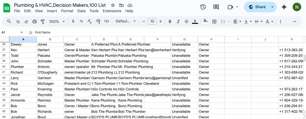Open the Google Sheets home icon
The image size is (306, 119).
pyautogui.click(x=7, y=8)
